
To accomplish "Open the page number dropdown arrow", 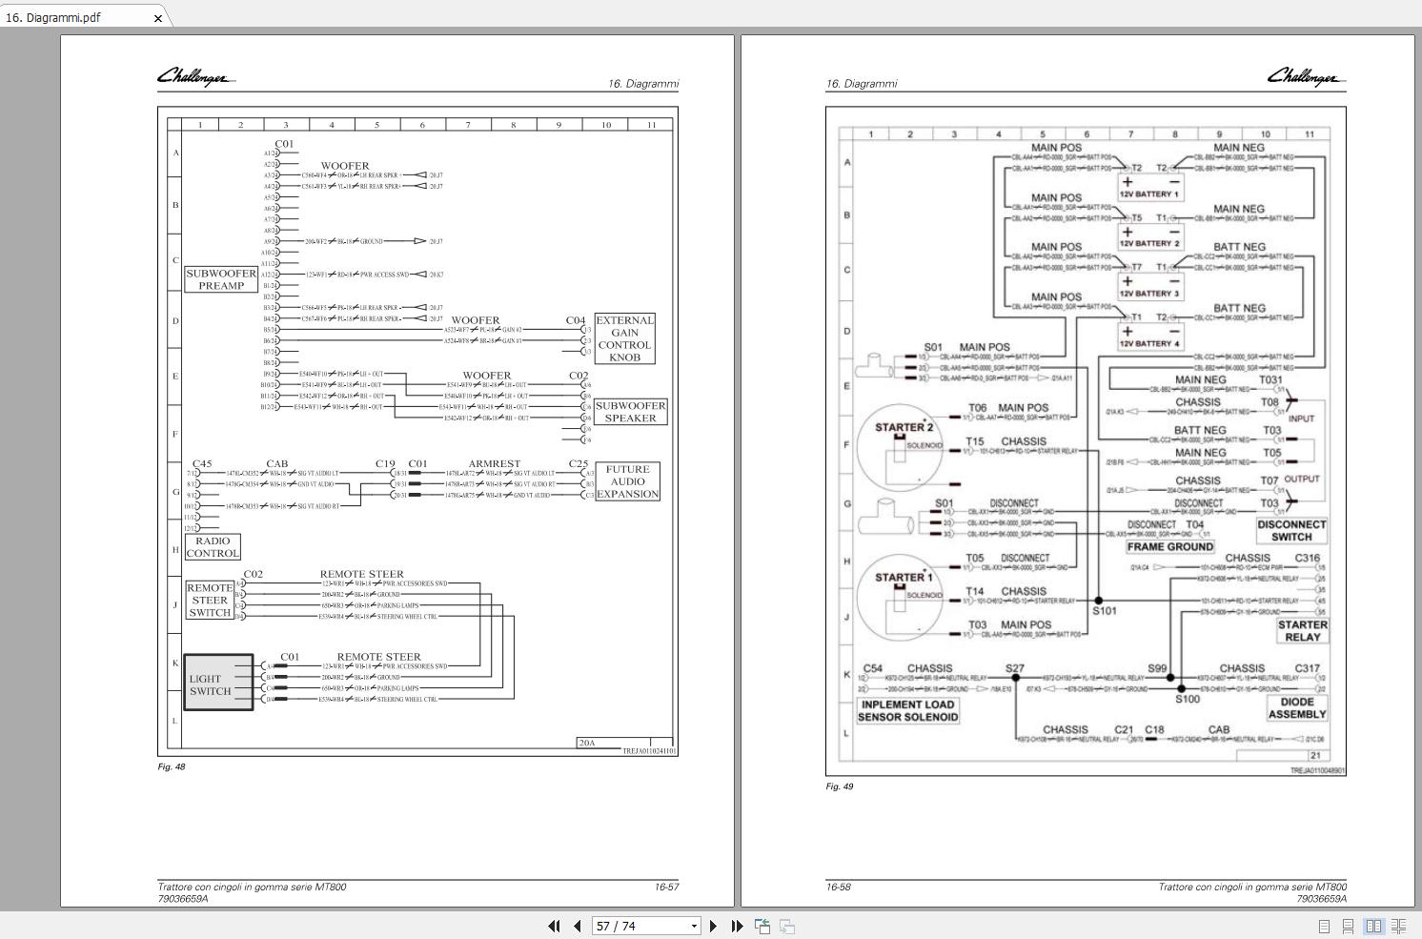I will tap(694, 926).
